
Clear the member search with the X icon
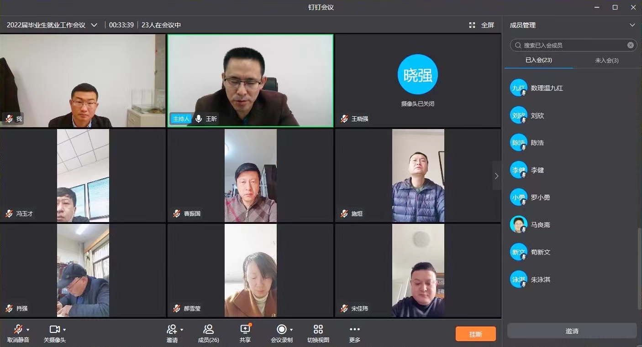(x=631, y=45)
